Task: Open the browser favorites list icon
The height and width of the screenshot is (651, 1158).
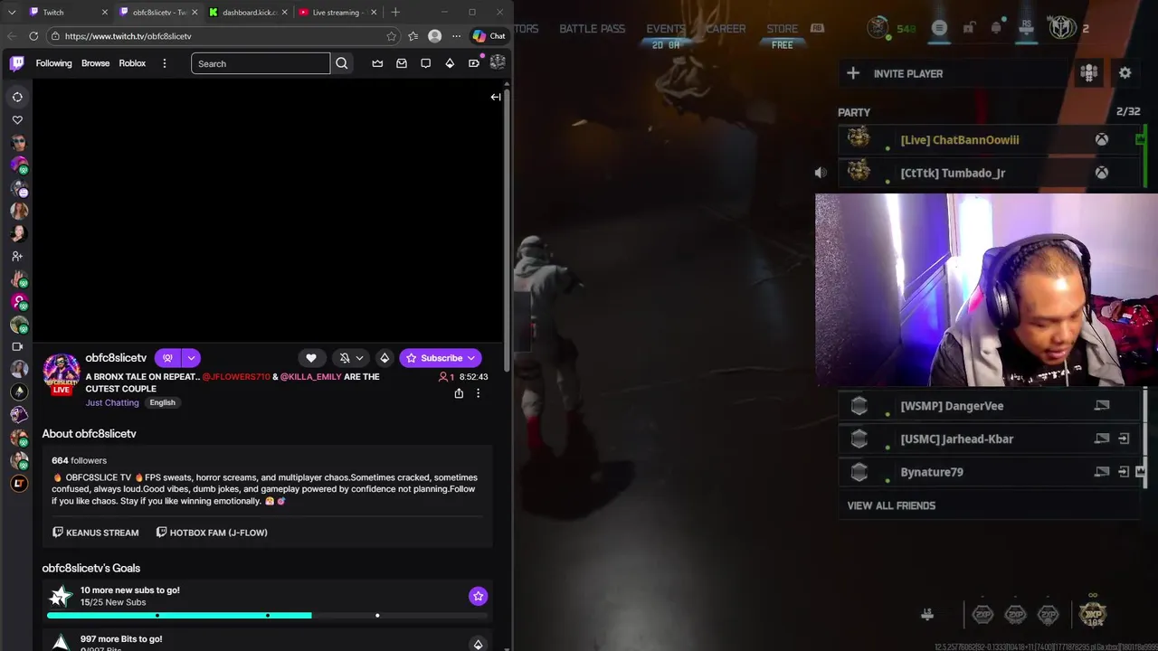Action: 413,36
